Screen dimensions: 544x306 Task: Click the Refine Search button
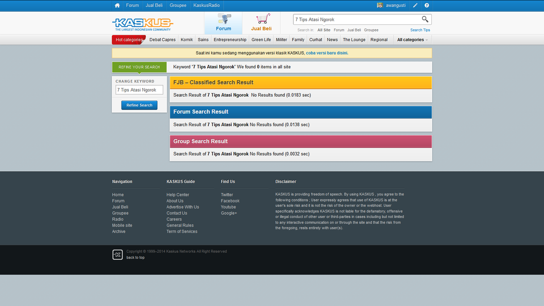click(x=139, y=105)
